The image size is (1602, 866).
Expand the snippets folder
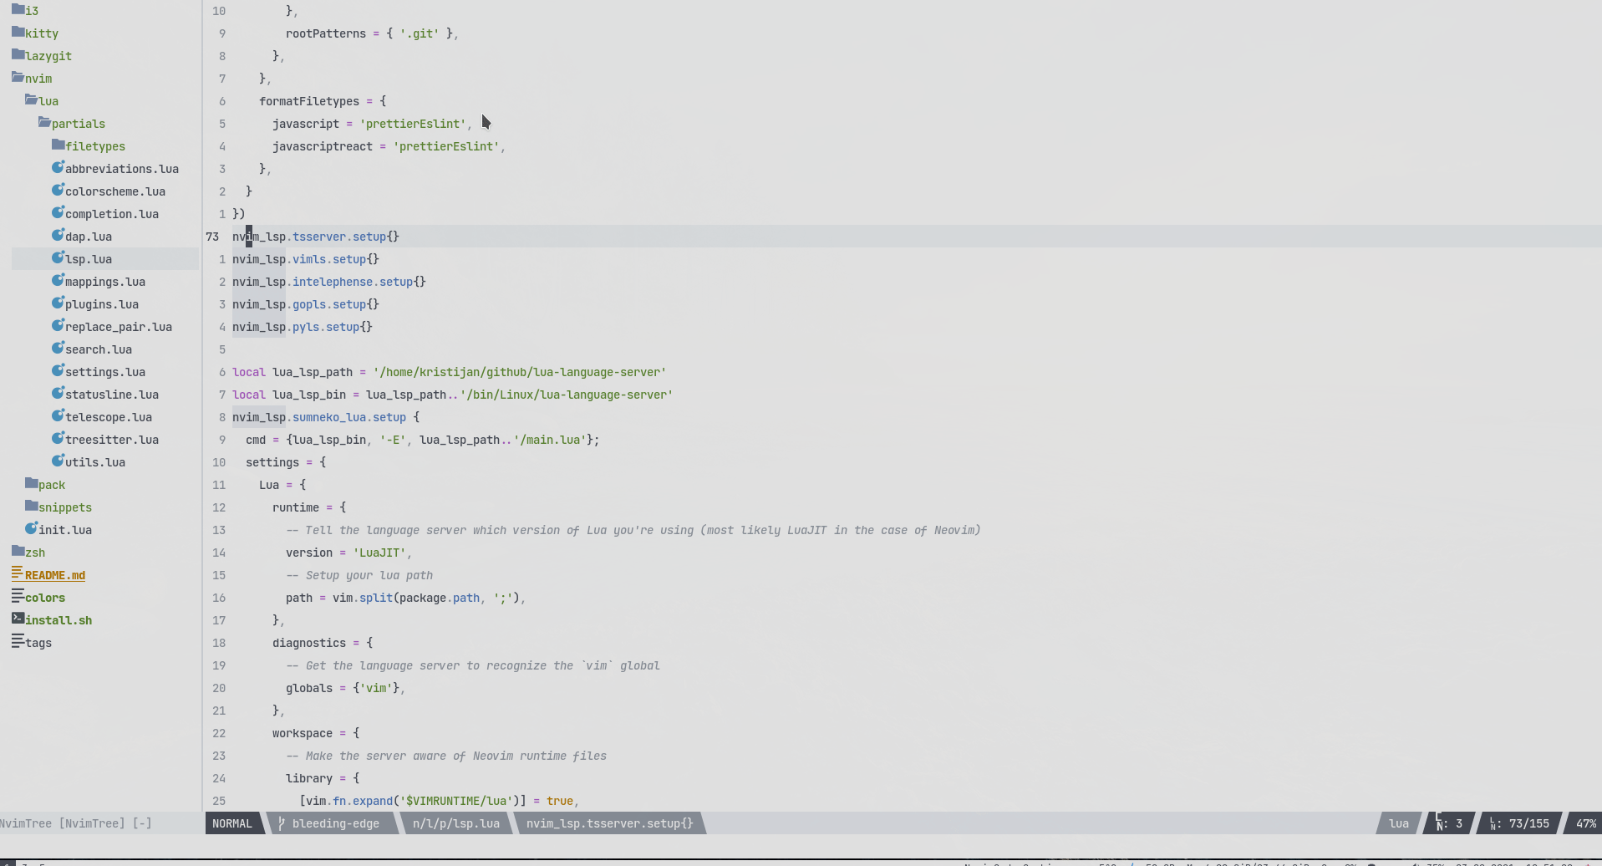tap(58, 507)
